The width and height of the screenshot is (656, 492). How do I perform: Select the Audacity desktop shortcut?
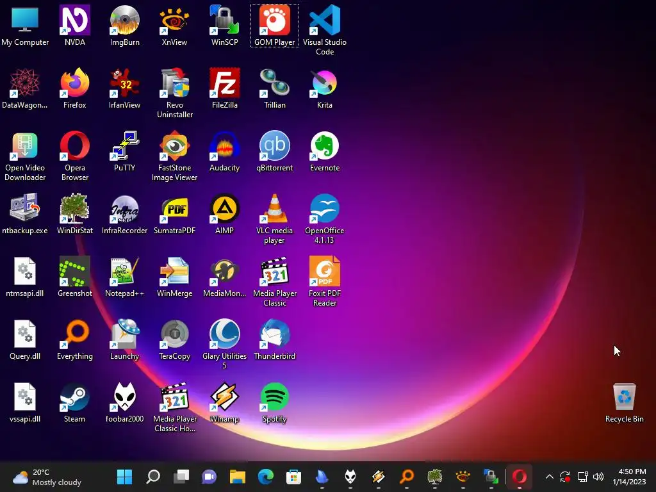(225, 151)
